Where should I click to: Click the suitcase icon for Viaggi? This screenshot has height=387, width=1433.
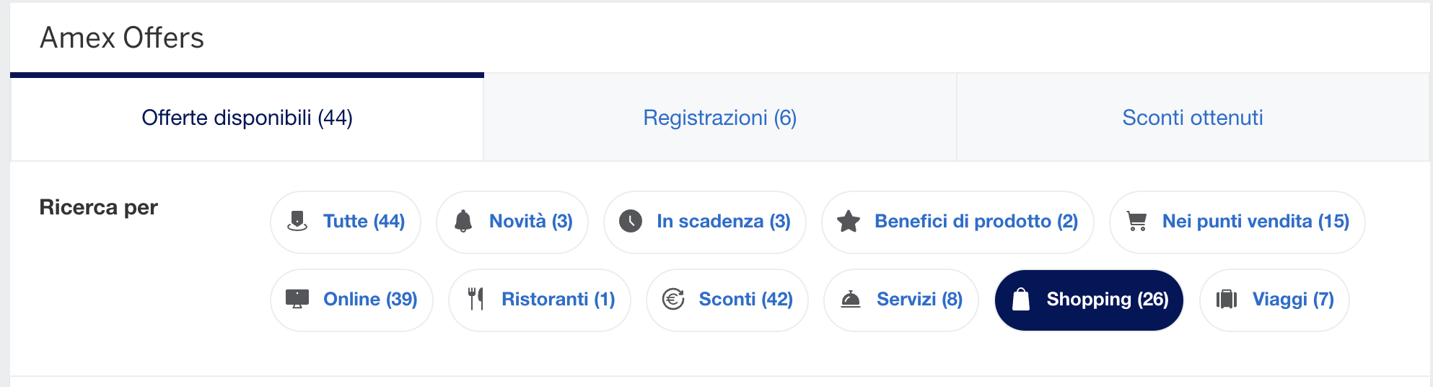(x=1227, y=299)
